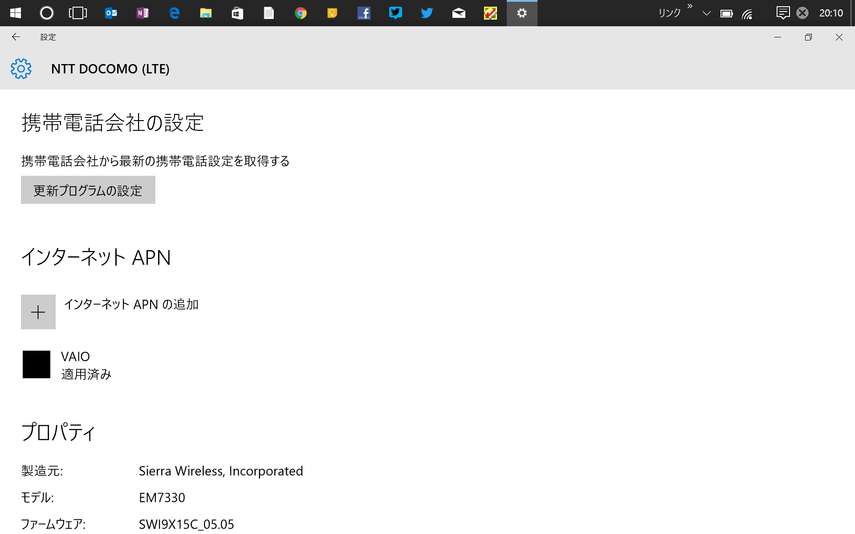This screenshot has width=855, height=534.
Task: Add APN with the plus button
Action: pyautogui.click(x=38, y=312)
